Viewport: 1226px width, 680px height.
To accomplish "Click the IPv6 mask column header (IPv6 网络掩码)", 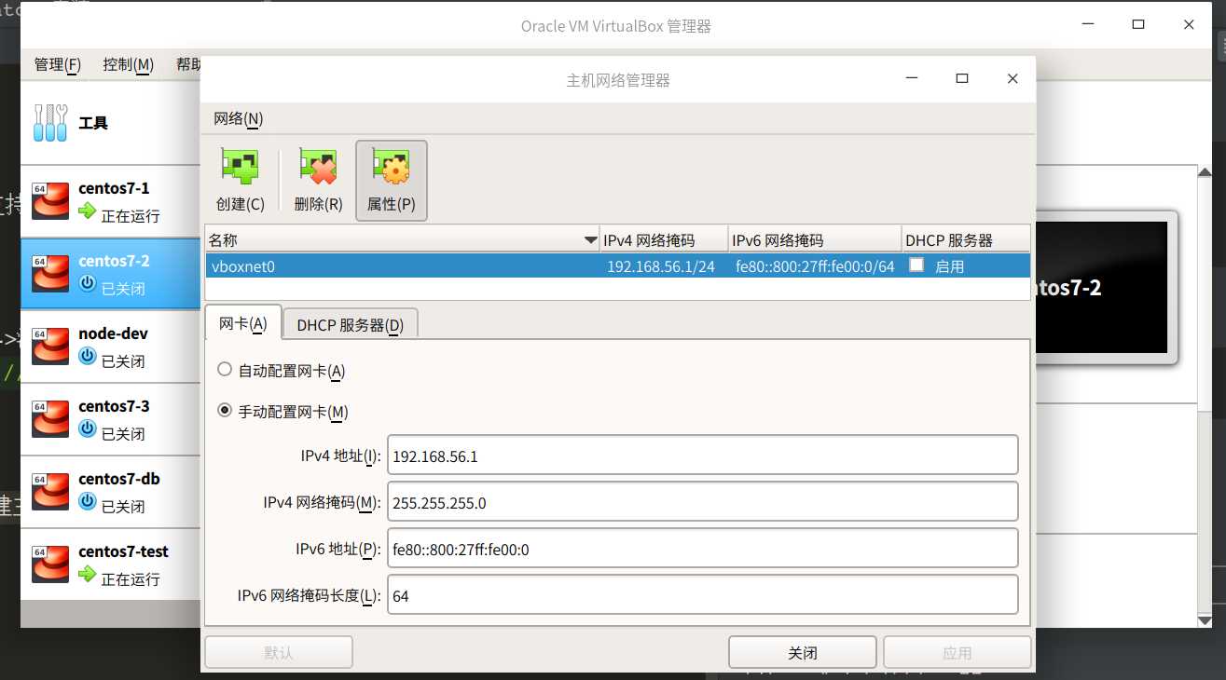I will tap(813, 240).
